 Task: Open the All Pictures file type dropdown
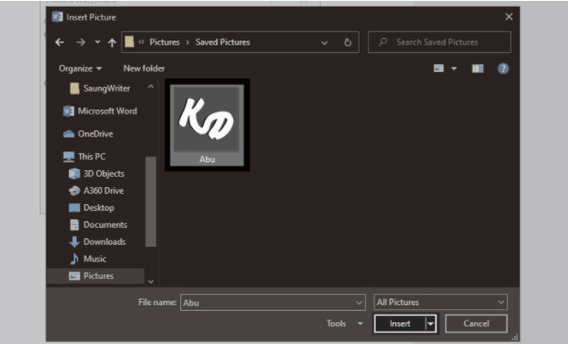pyautogui.click(x=440, y=301)
